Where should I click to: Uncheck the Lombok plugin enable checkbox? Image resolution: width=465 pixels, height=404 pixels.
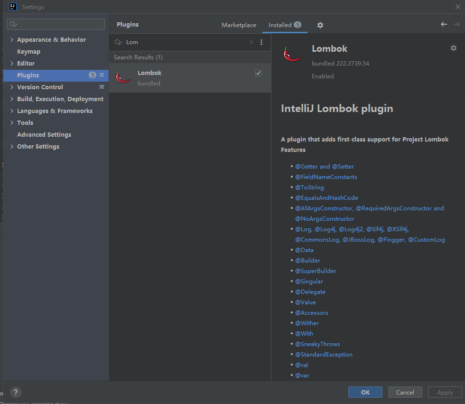(259, 73)
